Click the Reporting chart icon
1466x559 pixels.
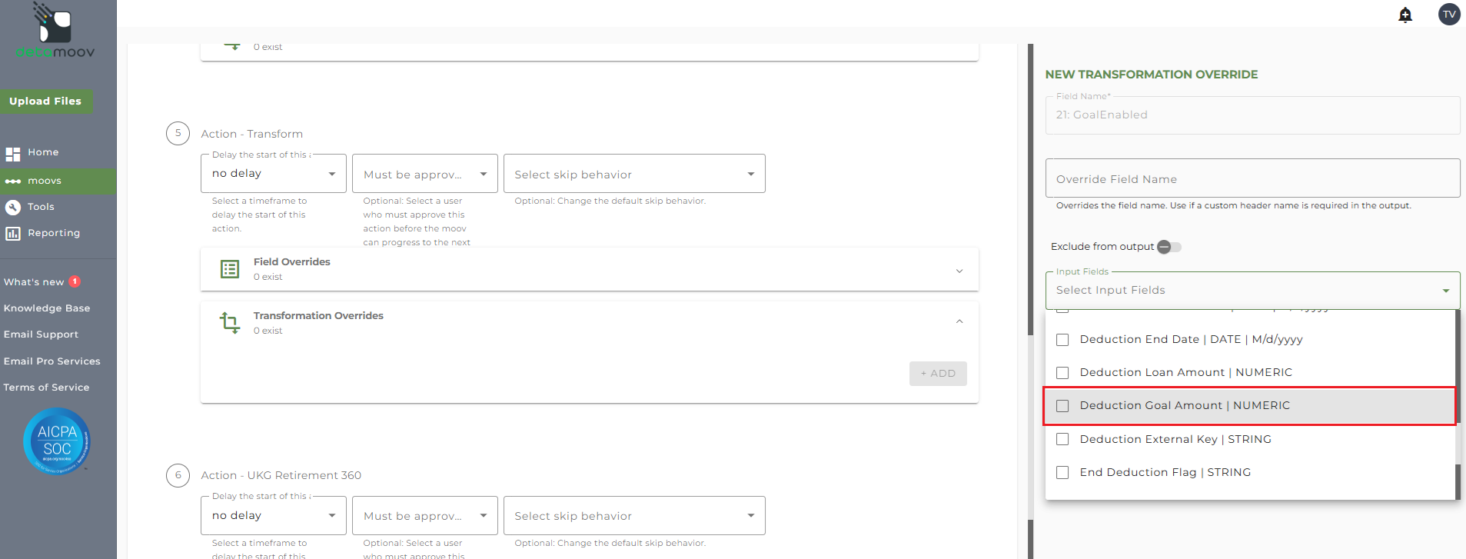click(x=13, y=234)
